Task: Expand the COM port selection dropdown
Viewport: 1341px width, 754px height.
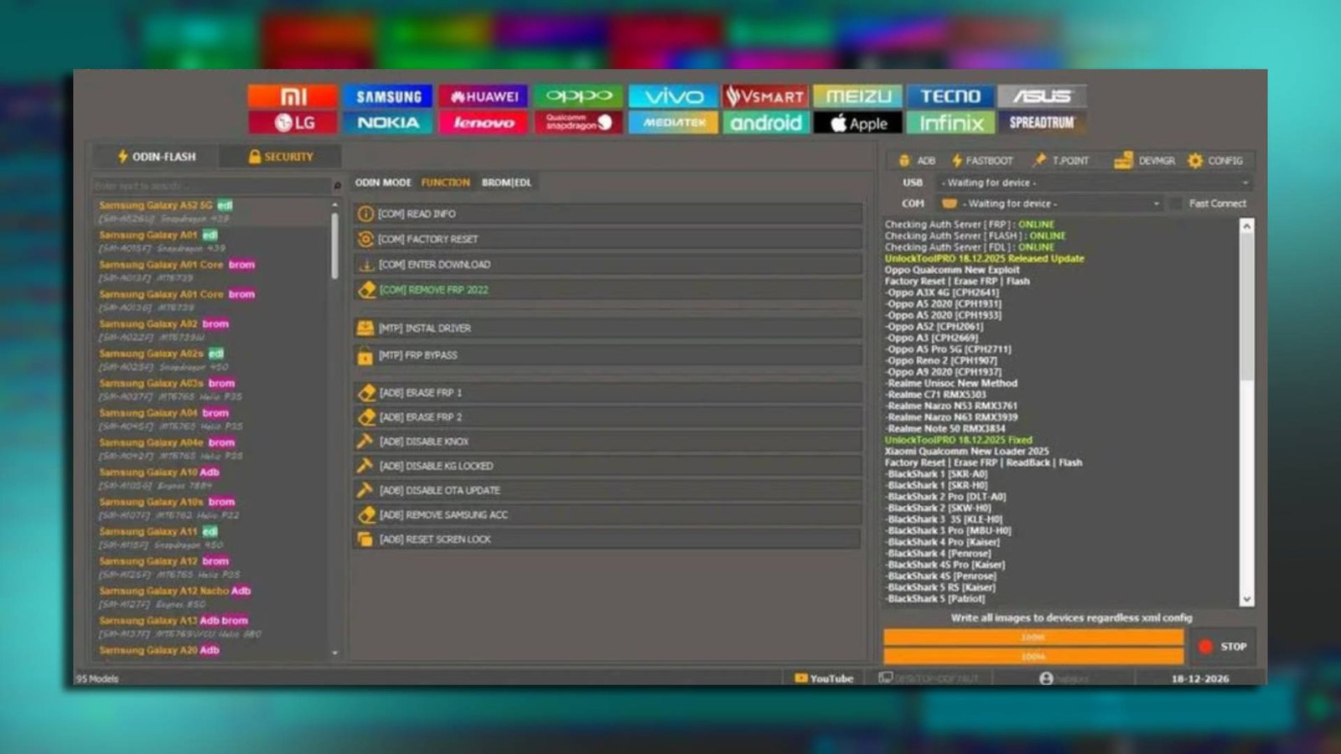Action: (x=1157, y=203)
